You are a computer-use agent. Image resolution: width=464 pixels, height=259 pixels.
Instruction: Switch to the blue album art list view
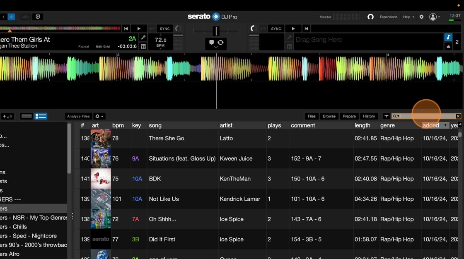tap(41, 116)
